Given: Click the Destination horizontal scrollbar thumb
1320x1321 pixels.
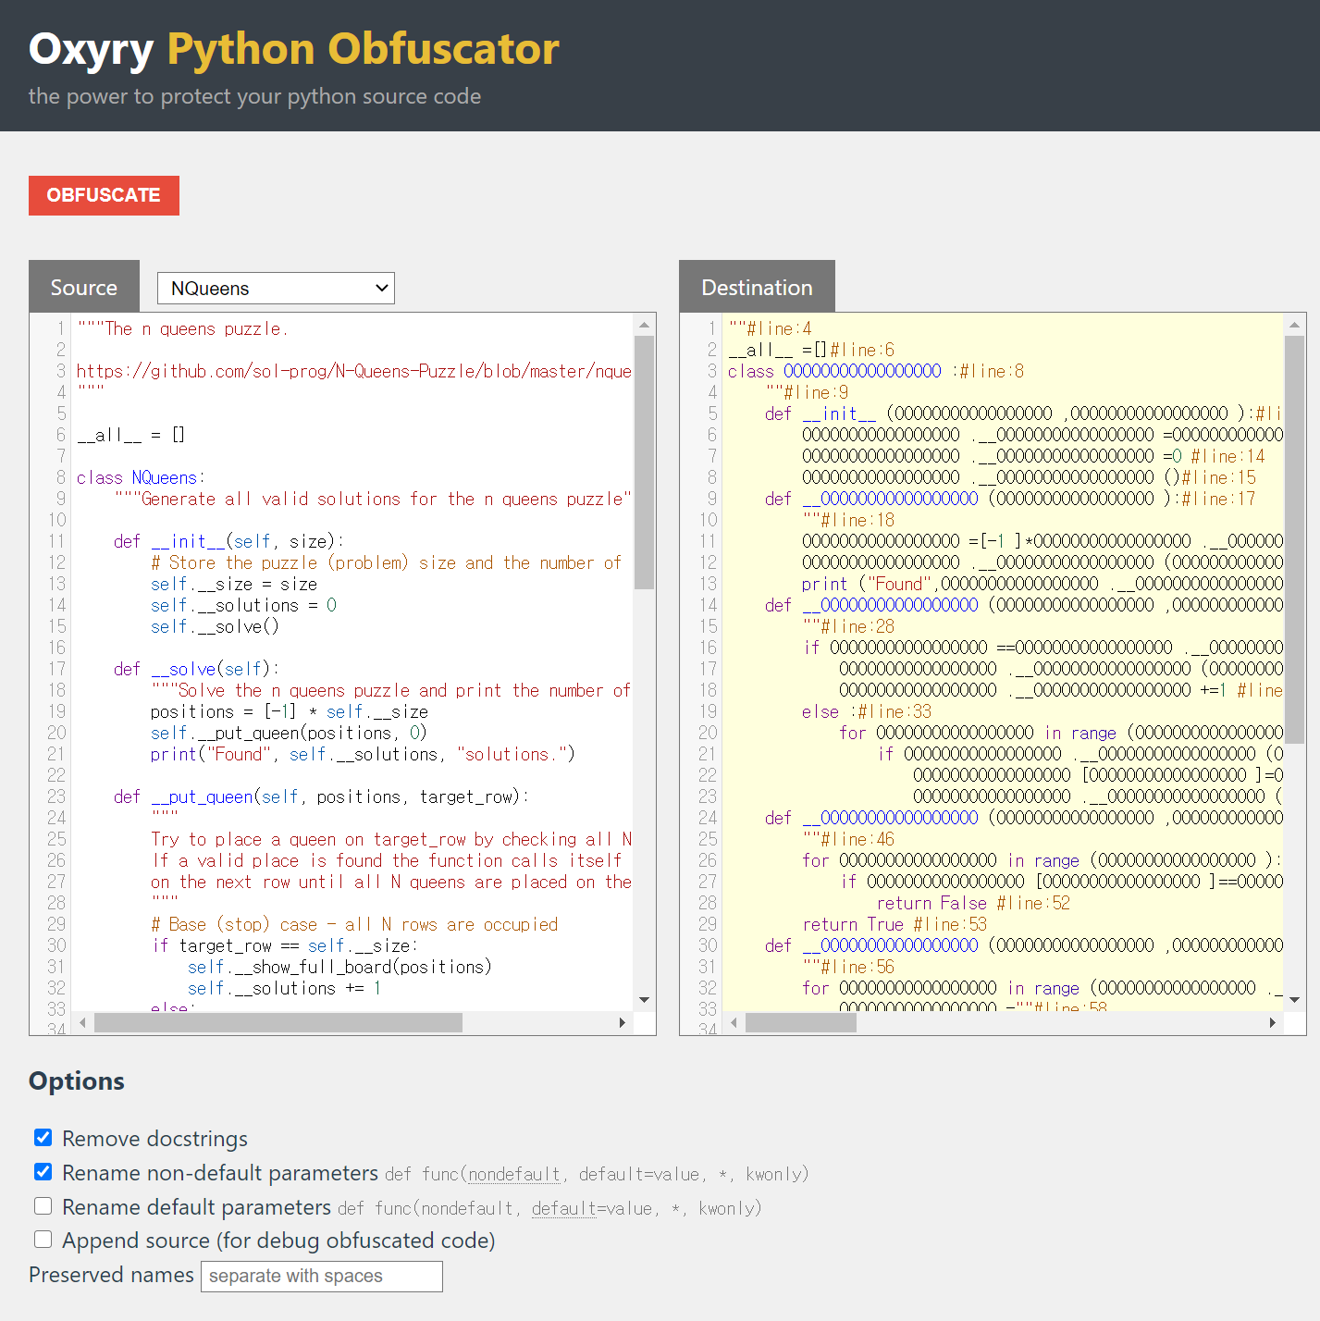Looking at the screenshot, I should click(x=801, y=1022).
